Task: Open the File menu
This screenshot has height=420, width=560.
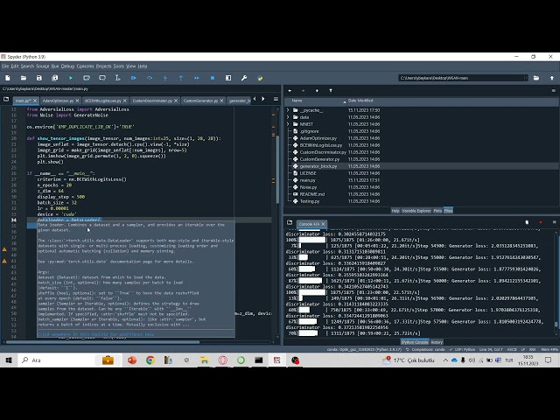Action: 5,66
